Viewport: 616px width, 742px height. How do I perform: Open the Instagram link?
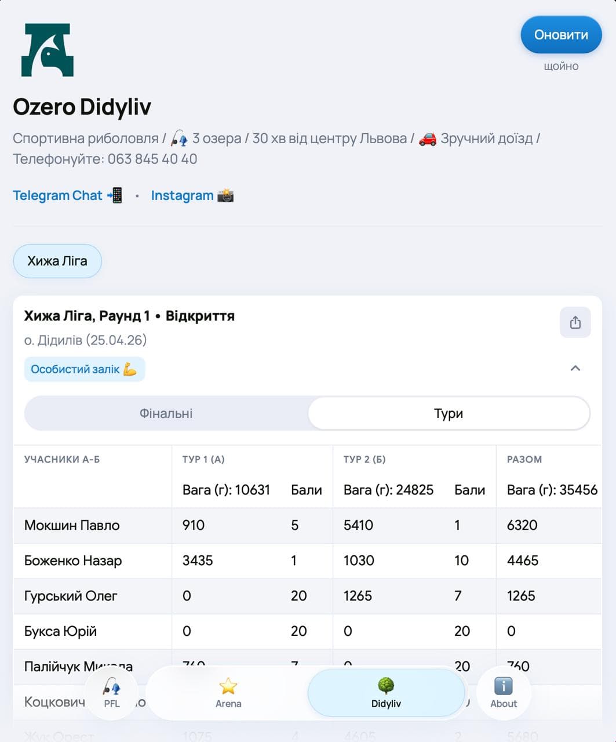pos(182,196)
